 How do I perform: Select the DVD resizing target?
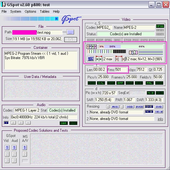point(149,107)
